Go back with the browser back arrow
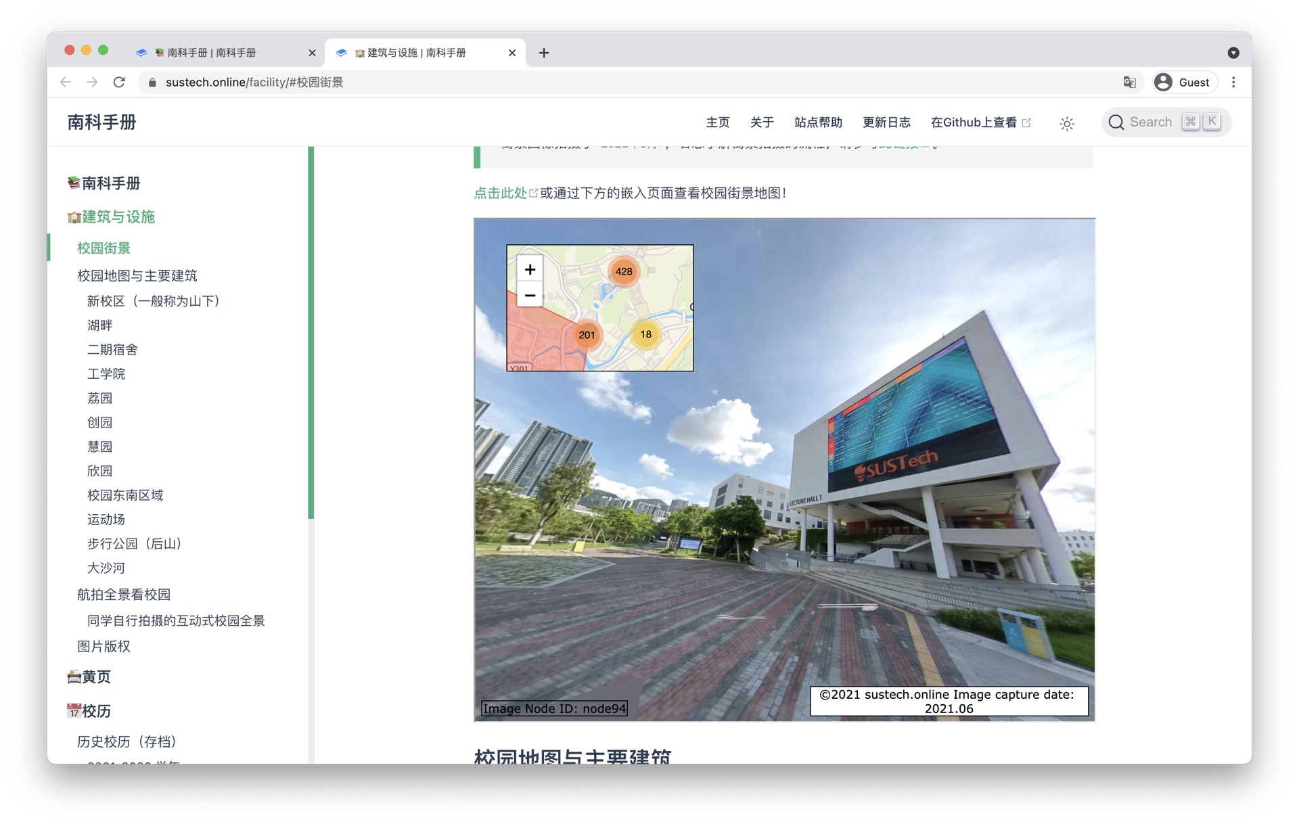The image size is (1299, 826). (x=66, y=82)
